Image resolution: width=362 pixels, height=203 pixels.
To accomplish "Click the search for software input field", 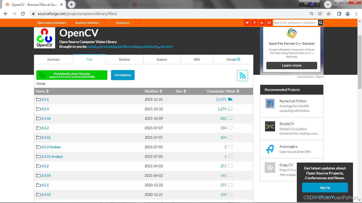I will click(x=295, y=23).
